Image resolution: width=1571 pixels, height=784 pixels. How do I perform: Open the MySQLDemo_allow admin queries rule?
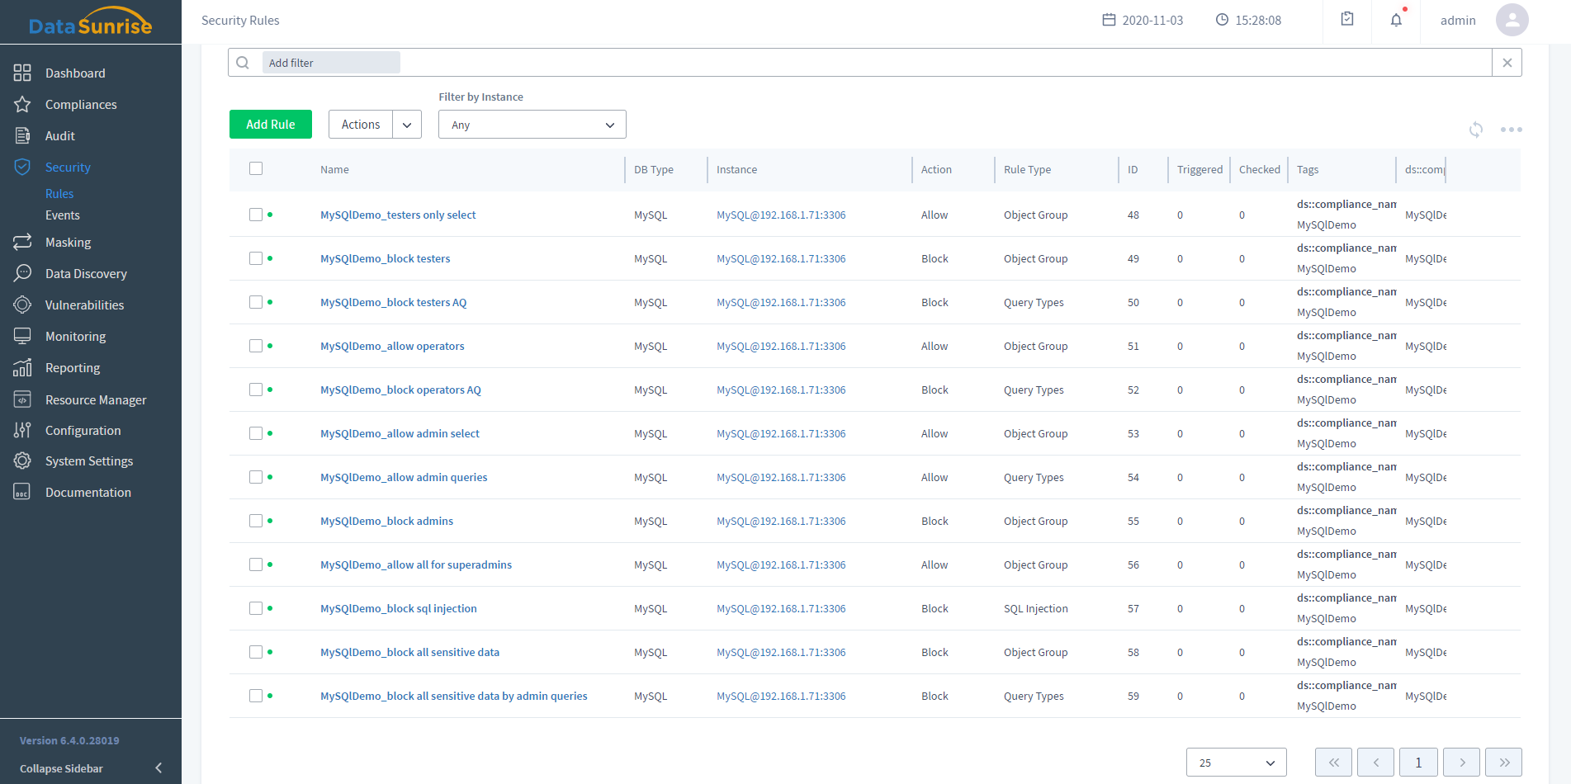[x=404, y=477]
